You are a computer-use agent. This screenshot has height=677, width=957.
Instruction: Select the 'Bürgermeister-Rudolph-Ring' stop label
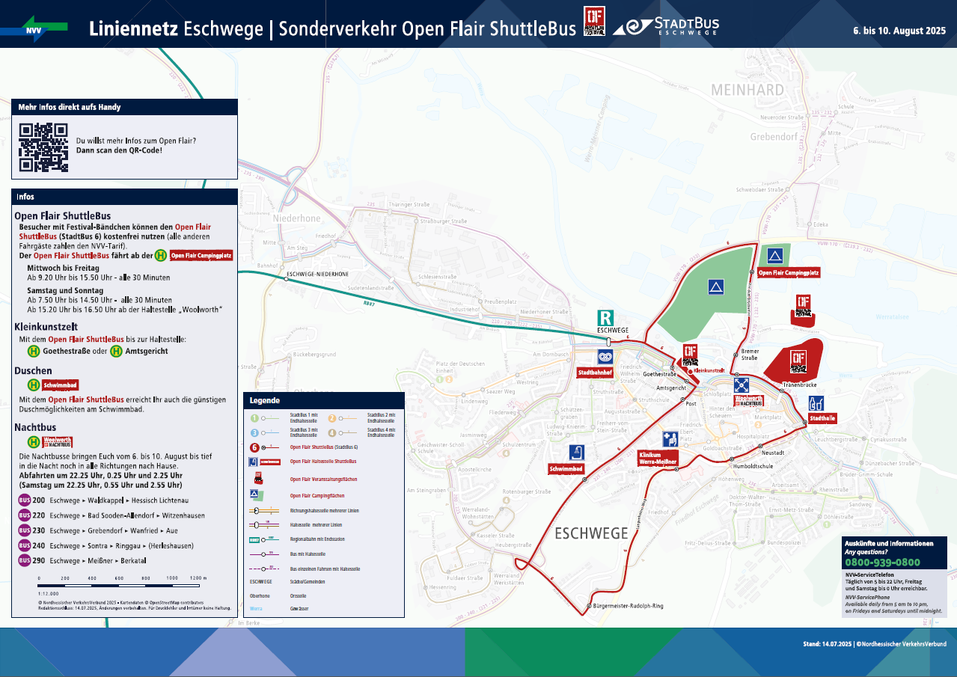(x=629, y=605)
